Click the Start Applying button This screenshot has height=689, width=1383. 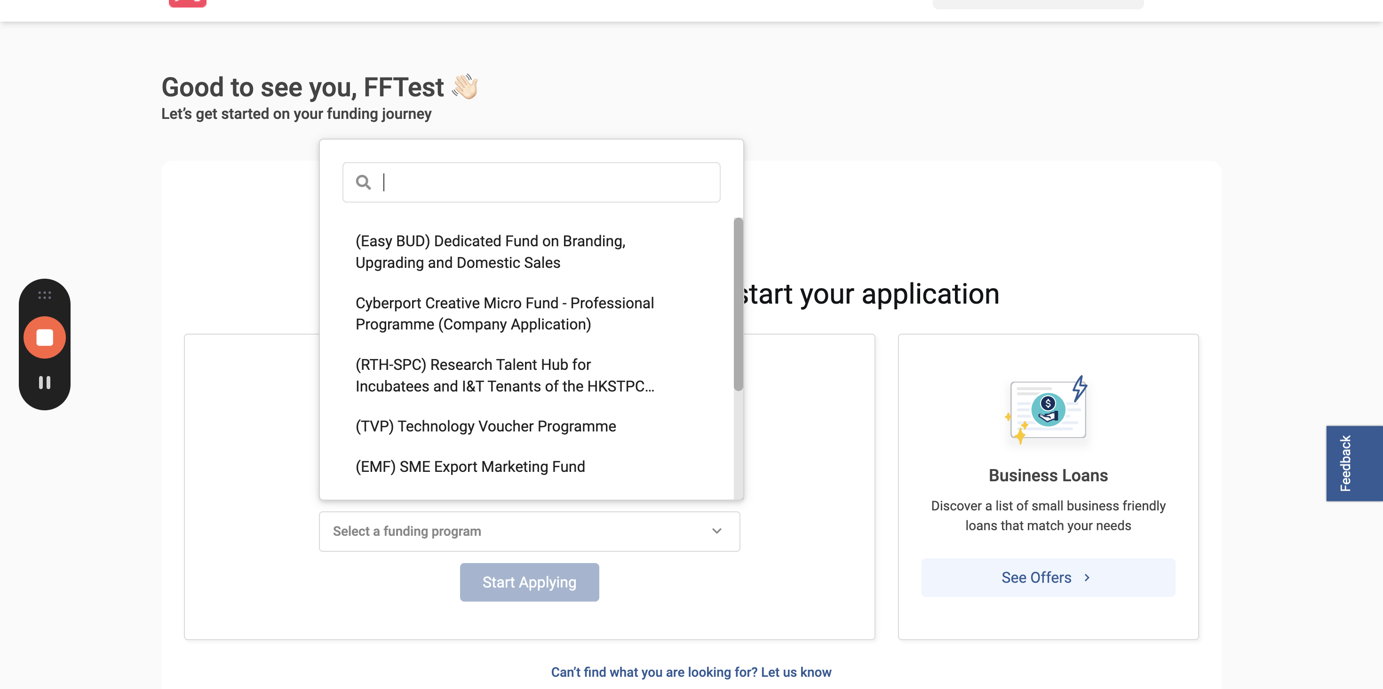[x=529, y=582]
